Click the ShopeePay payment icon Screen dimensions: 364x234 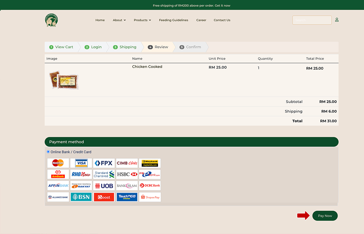pos(150,197)
